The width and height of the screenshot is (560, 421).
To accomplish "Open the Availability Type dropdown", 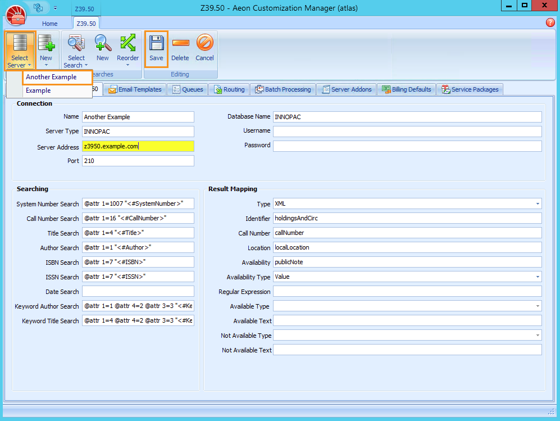I will [x=536, y=277].
